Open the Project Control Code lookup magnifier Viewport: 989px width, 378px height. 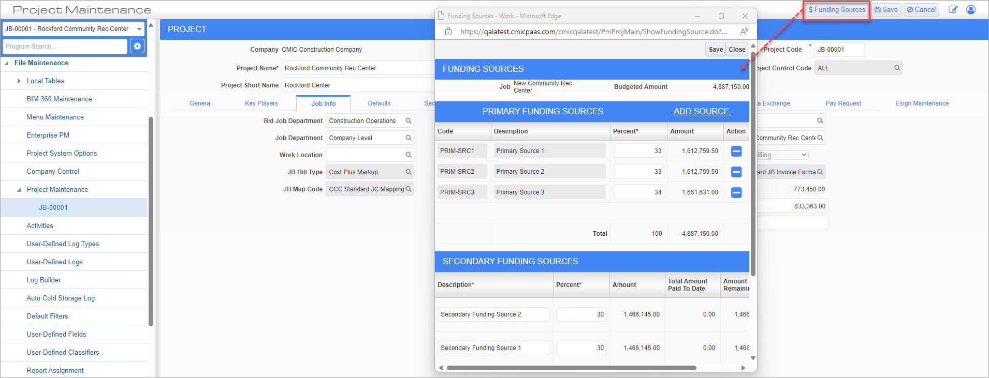click(x=897, y=68)
